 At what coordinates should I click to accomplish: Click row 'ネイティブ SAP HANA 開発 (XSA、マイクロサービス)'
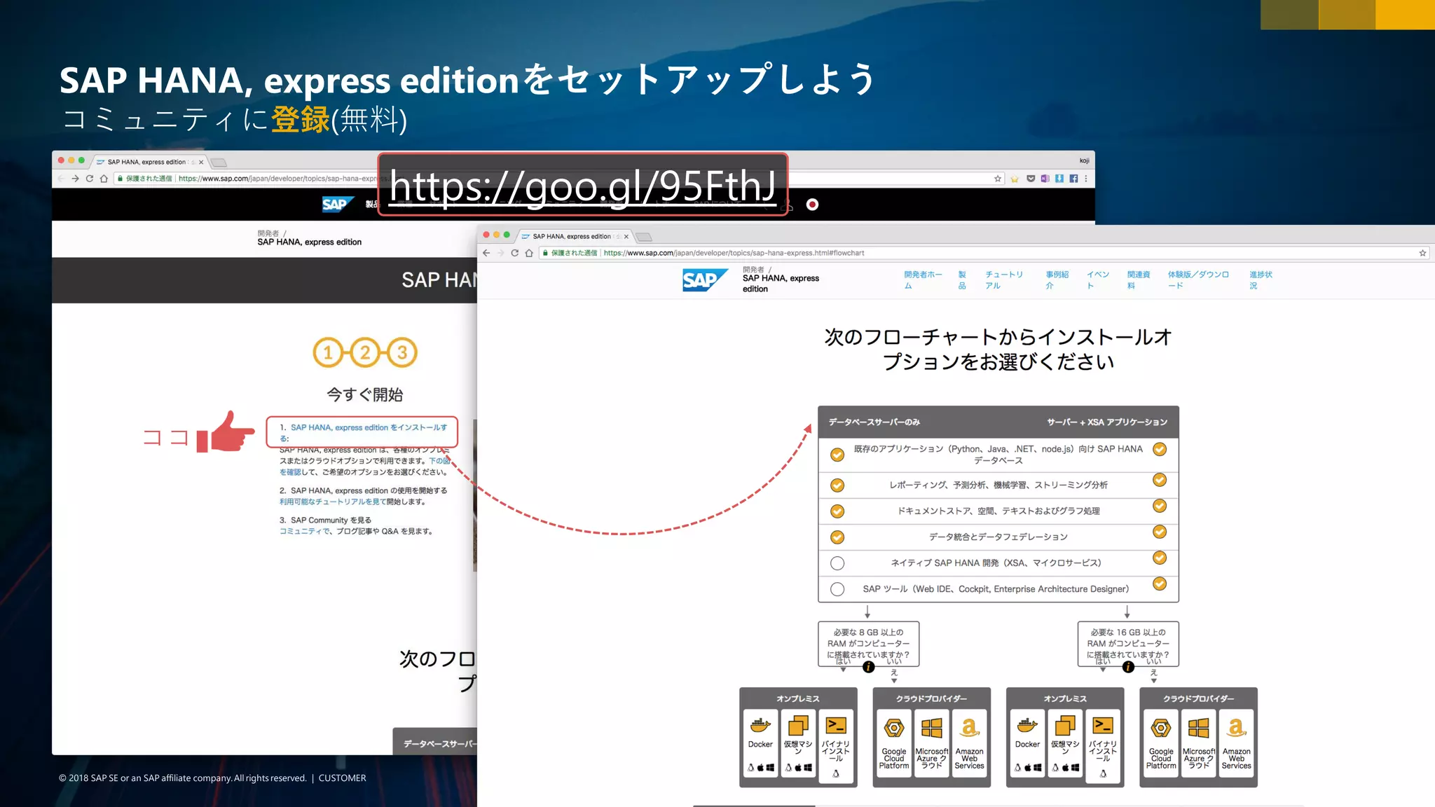tap(998, 563)
